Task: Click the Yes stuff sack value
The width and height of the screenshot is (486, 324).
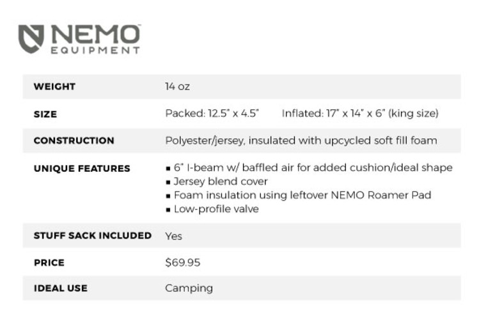Action: 173,236
